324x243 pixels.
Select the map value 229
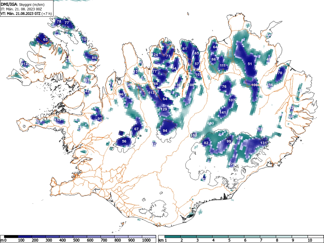(232, 164)
